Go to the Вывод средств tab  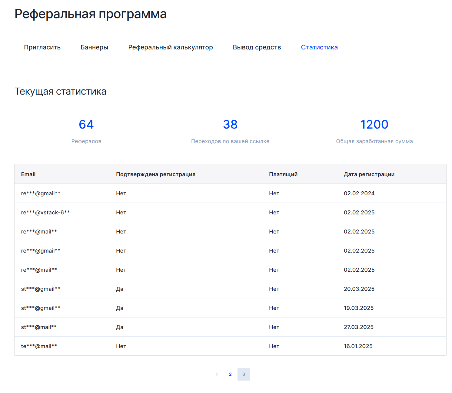pyautogui.click(x=257, y=47)
